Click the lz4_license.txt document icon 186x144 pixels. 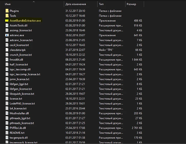[x=7, y=108]
